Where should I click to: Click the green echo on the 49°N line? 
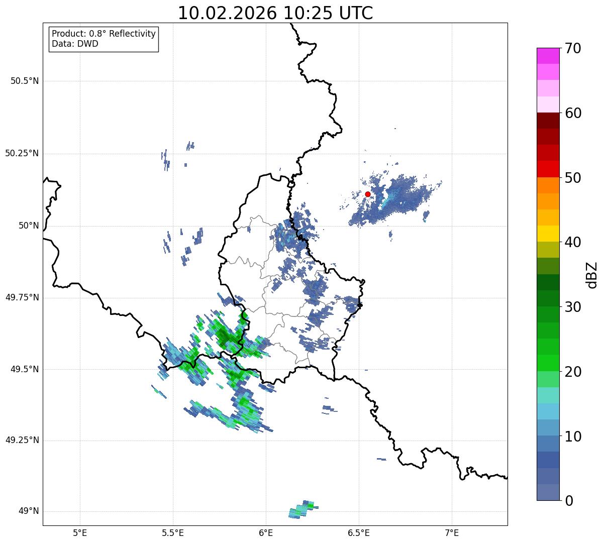point(303,509)
